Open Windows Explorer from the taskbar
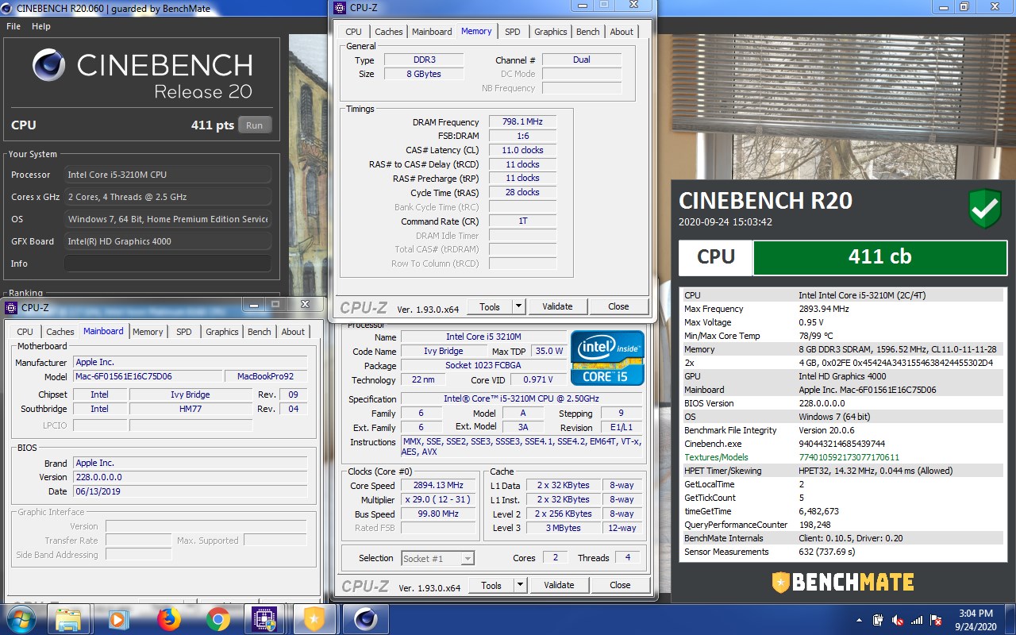 click(x=68, y=619)
